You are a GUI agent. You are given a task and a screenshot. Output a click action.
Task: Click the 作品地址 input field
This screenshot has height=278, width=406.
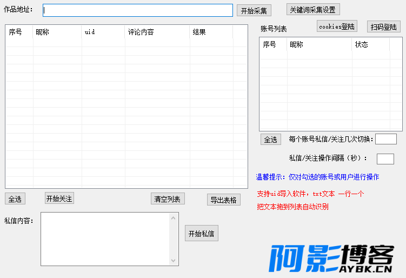(138, 10)
